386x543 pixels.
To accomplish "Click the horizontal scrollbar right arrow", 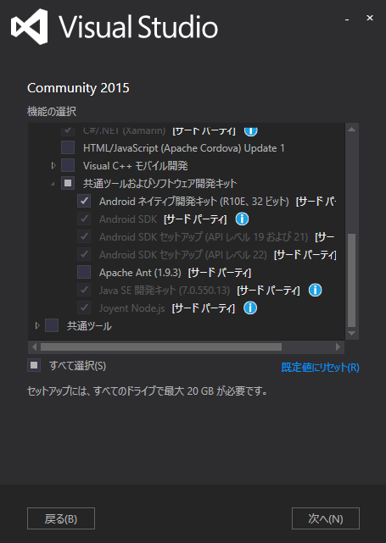I will [338, 347].
